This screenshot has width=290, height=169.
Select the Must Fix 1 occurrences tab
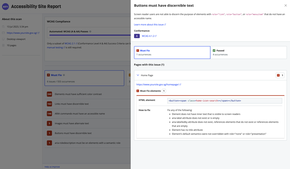point(172,53)
